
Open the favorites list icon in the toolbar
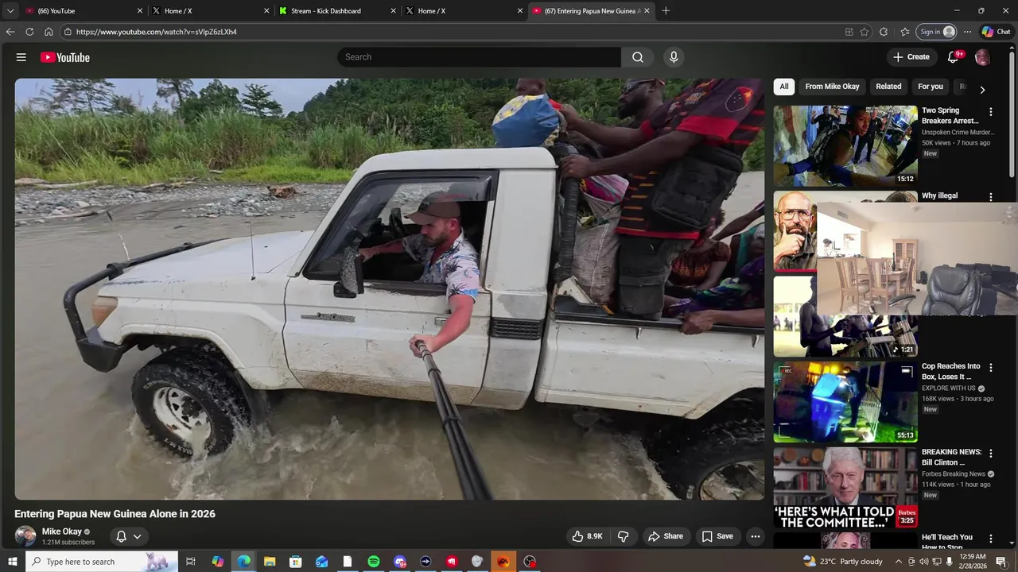905,32
